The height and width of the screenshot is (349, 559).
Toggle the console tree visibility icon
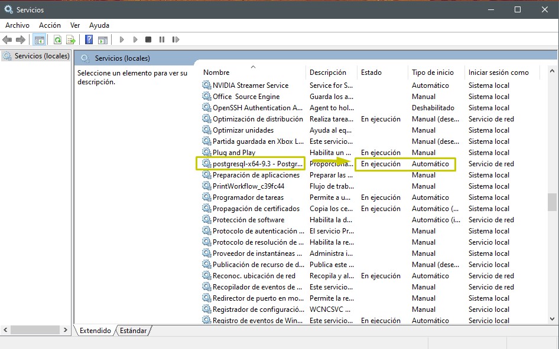point(39,39)
